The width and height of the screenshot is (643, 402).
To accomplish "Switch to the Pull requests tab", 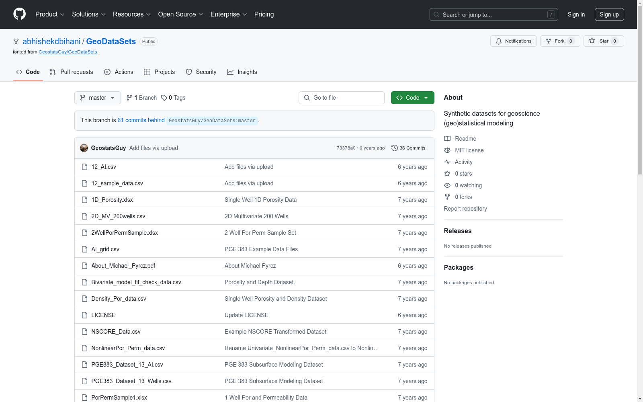I will (x=71, y=72).
